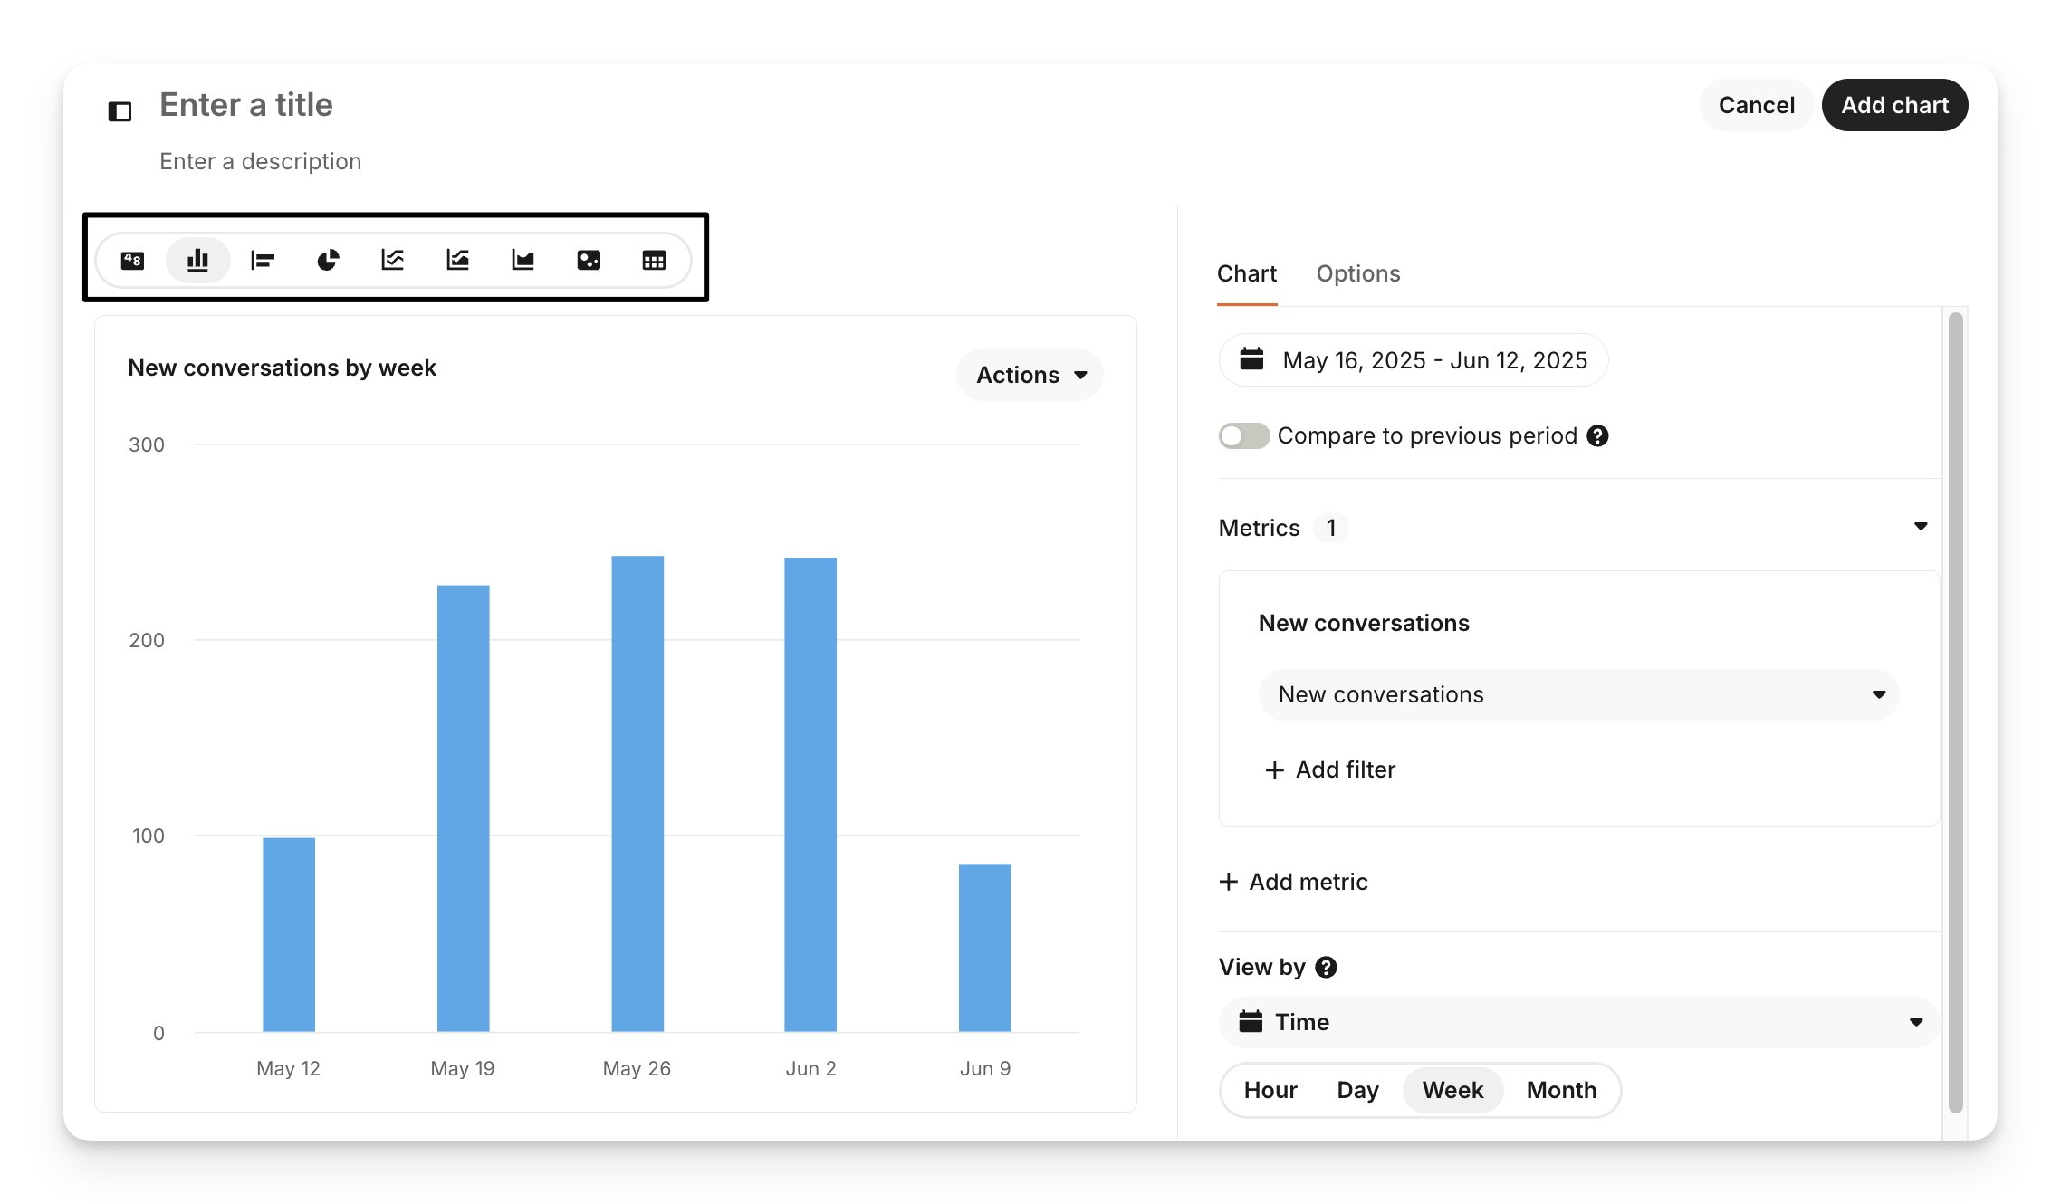Choose the bubble scatter chart icon

pyautogui.click(x=589, y=261)
